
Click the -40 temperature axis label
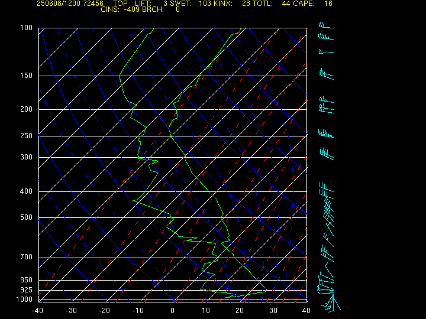[x=37, y=311]
